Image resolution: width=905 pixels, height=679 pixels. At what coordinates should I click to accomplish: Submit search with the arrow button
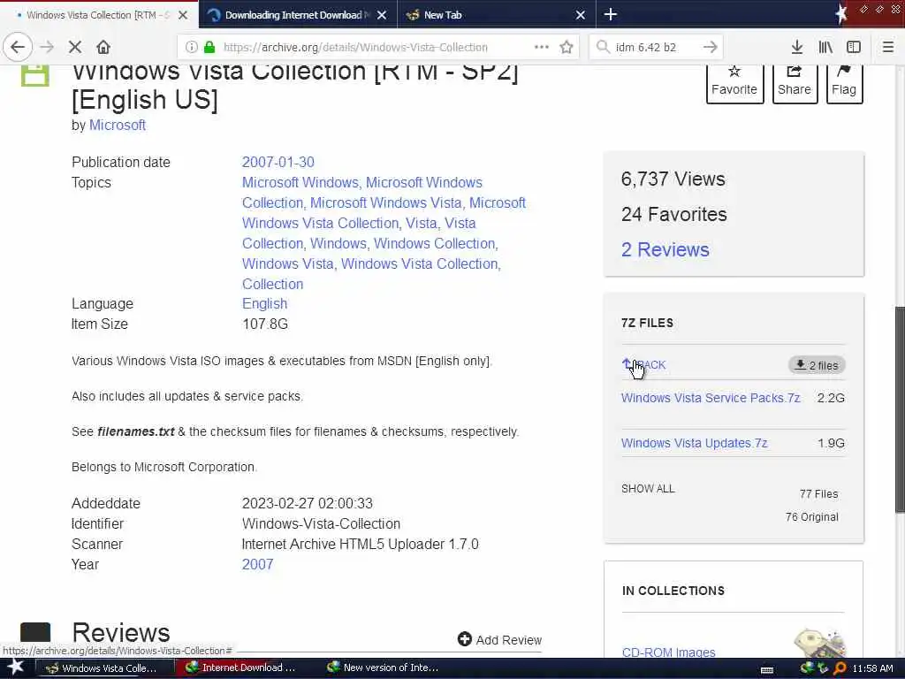click(x=711, y=47)
